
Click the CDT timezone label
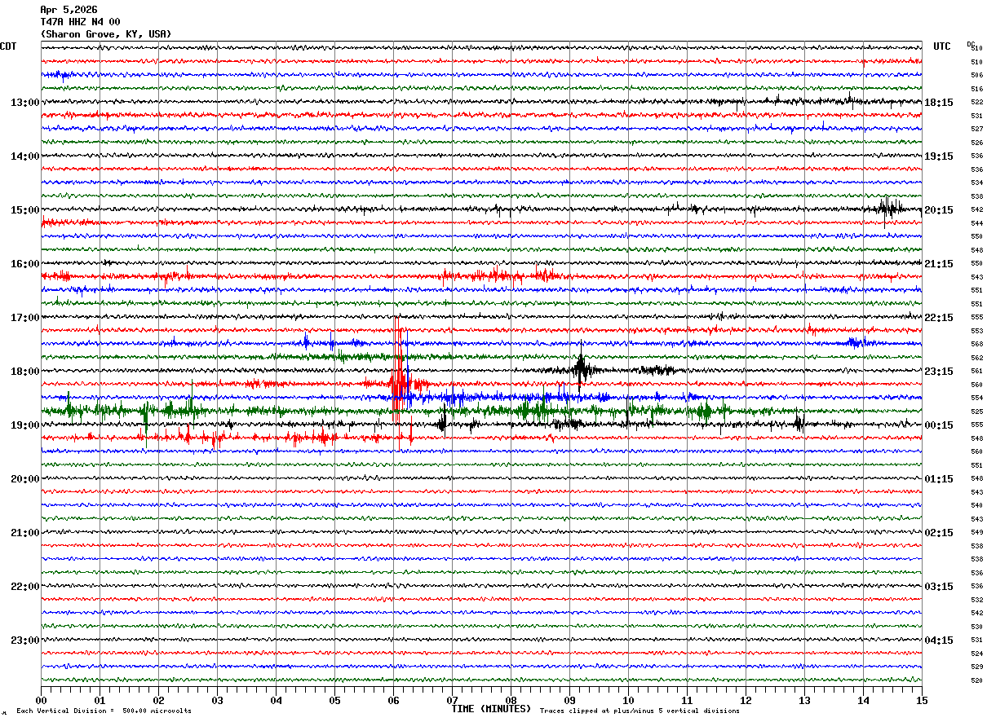[8, 46]
